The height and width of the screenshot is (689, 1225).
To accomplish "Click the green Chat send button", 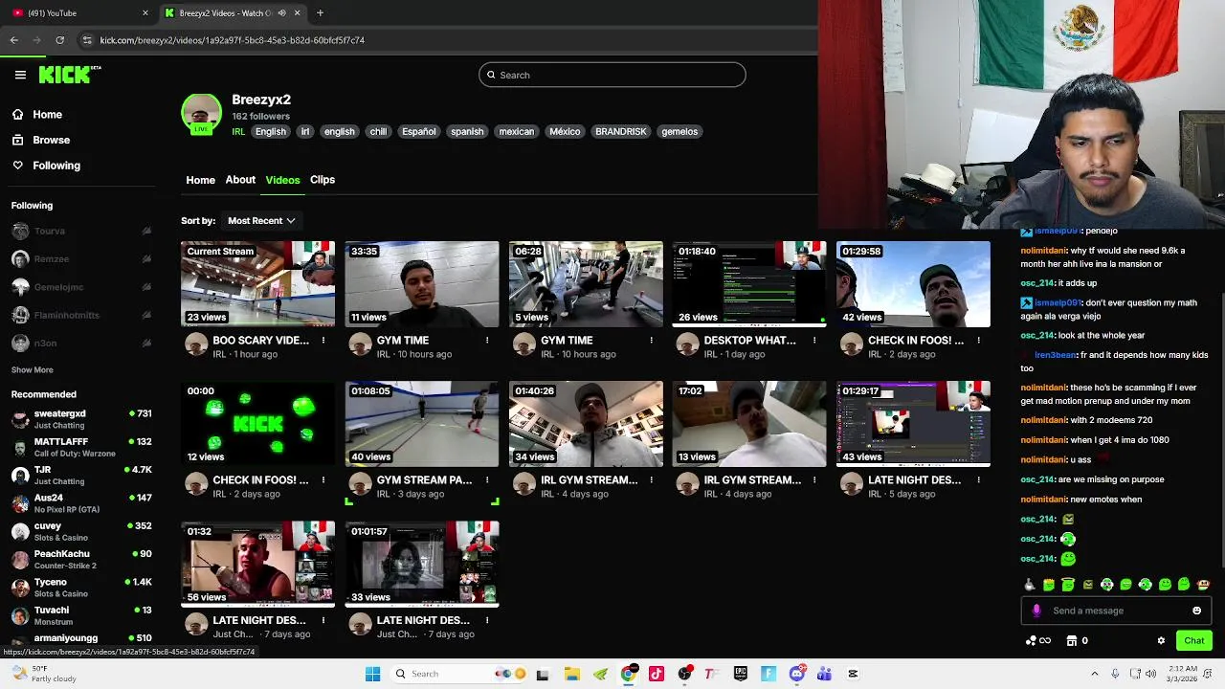I will pyautogui.click(x=1193, y=641).
